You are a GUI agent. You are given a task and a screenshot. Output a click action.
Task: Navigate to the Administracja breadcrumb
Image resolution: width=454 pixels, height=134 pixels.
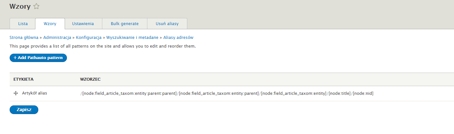coord(57,38)
